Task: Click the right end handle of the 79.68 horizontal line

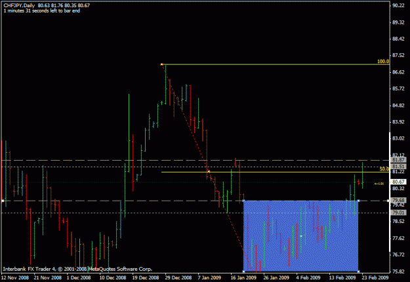Action: tap(388, 201)
